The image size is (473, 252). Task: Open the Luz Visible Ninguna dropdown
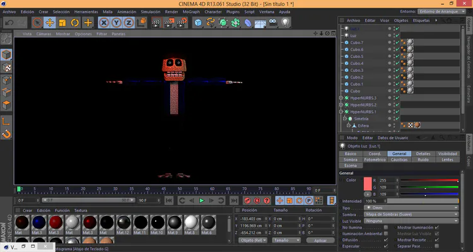coord(411,221)
